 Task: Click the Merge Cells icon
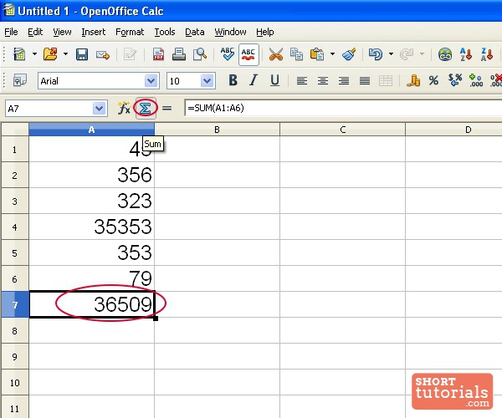(386, 80)
